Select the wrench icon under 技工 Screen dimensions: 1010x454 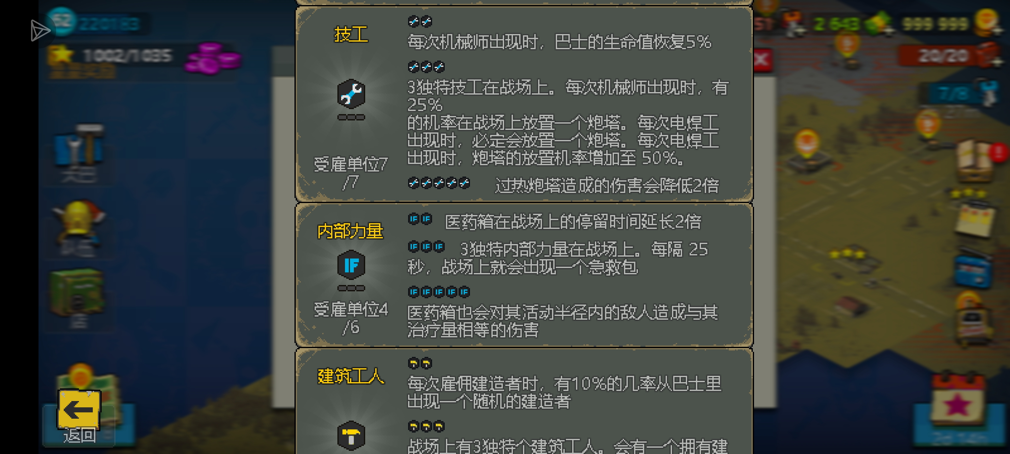tap(351, 94)
